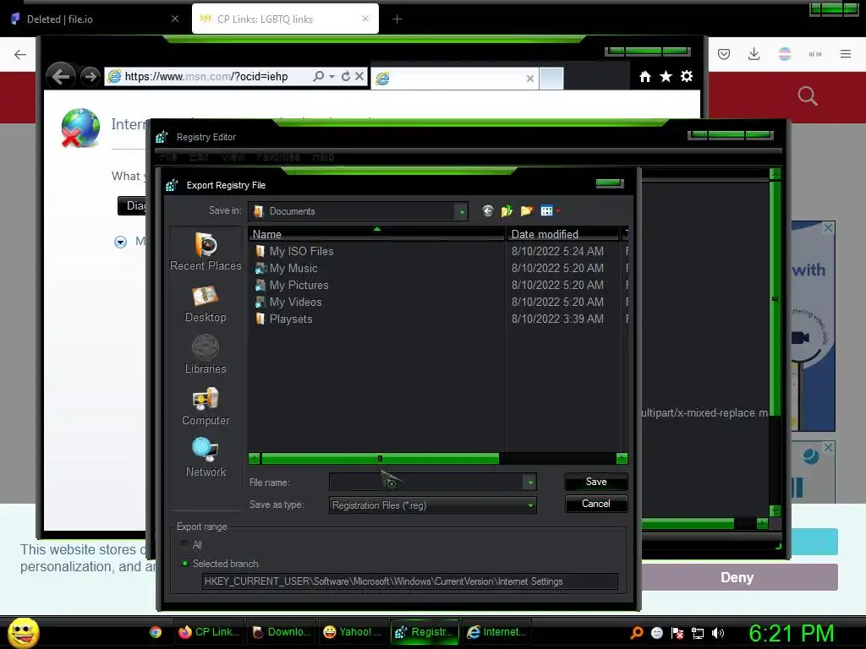Select Computer in the places bar

click(x=206, y=406)
